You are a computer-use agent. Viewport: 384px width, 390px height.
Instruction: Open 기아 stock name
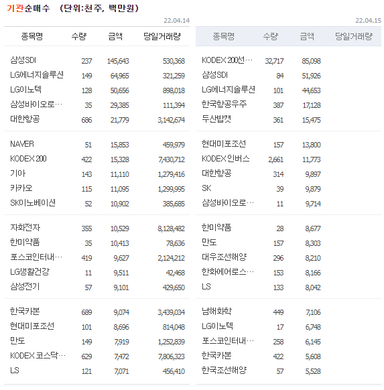[x=17, y=174]
